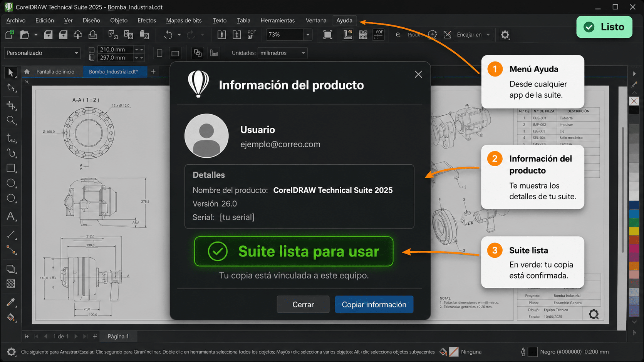Open the Herramientas menu
The image size is (644, 362).
(x=277, y=20)
